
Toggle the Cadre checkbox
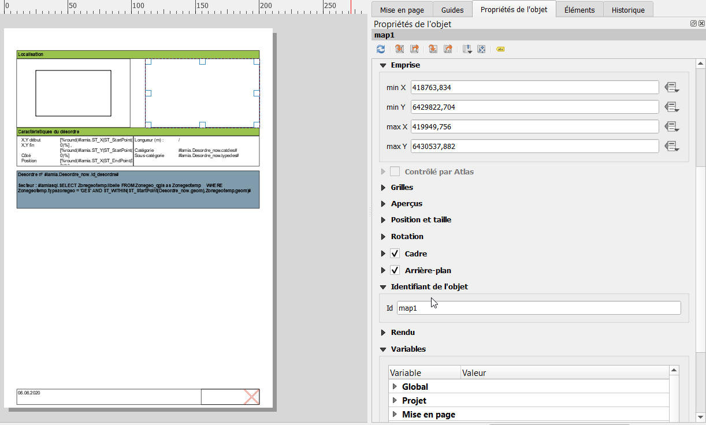395,253
